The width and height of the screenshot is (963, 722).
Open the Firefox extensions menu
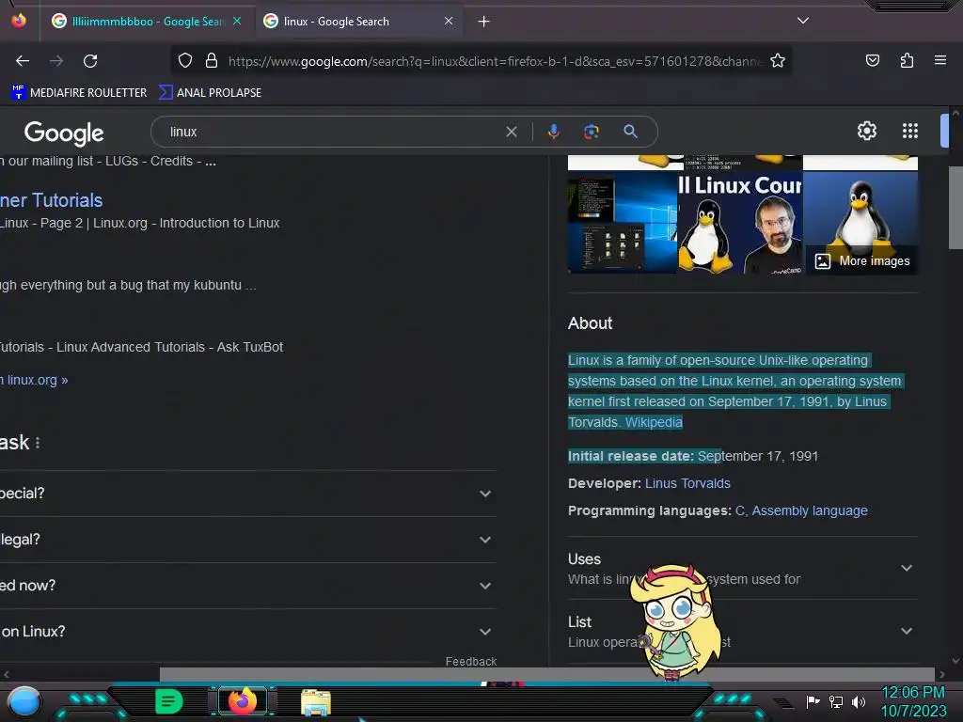(907, 60)
